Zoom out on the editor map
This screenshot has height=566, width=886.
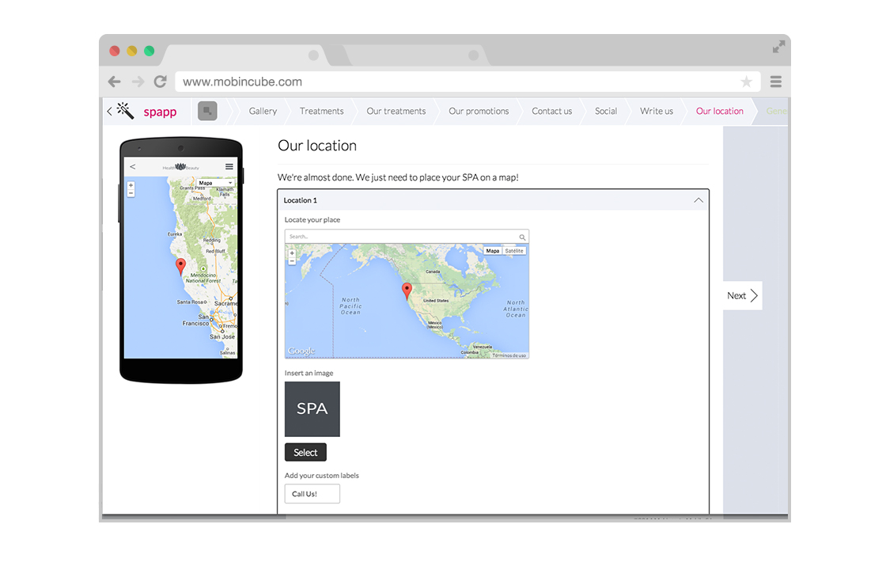[292, 260]
